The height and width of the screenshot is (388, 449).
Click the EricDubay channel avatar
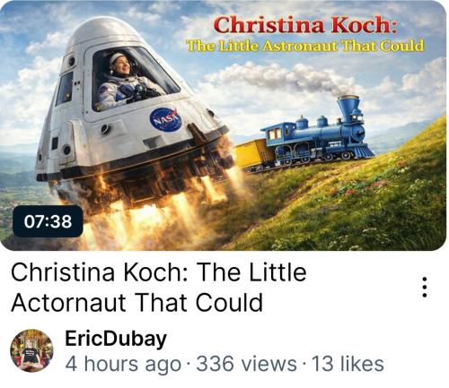tap(31, 350)
